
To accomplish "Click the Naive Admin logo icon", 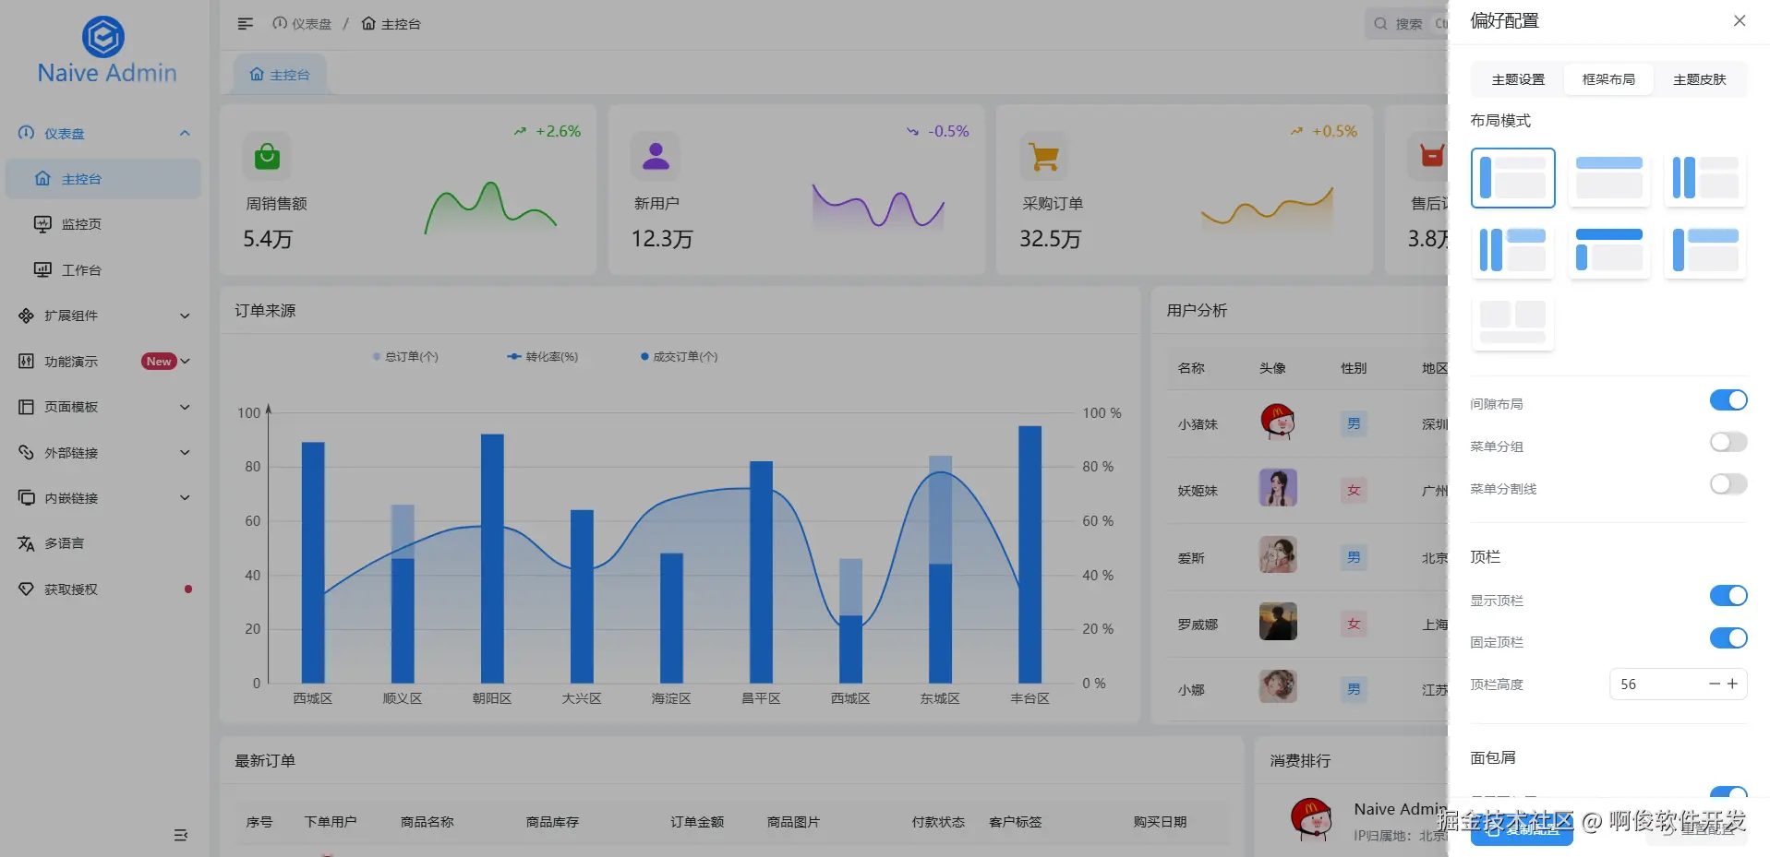I will pyautogui.click(x=103, y=37).
